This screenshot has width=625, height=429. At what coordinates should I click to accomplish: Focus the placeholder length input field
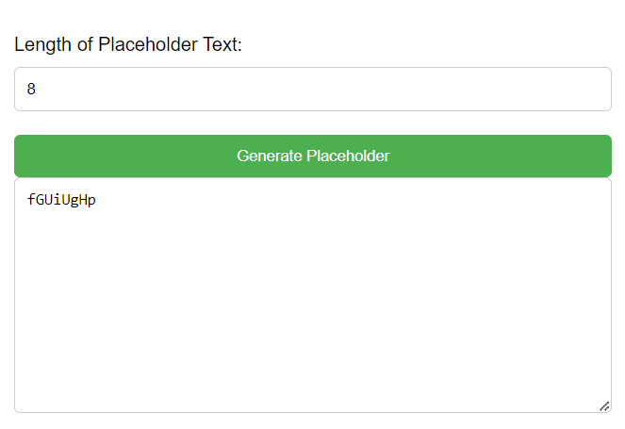pyautogui.click(x=312, y=89)
